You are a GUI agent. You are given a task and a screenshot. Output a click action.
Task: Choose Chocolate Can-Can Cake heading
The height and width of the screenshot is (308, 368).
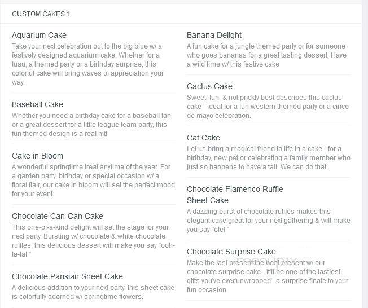click(x=58, y=216)
